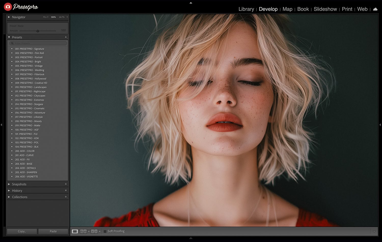Image resolution: width=382 pixels, height=242 pixels.
Task: Open the toolbar content dropdown arrow
Action: [x=374, y=231]
